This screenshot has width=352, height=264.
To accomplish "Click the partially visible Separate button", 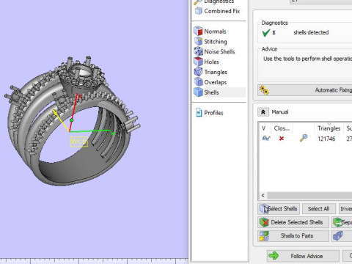I will pos(342,222).
